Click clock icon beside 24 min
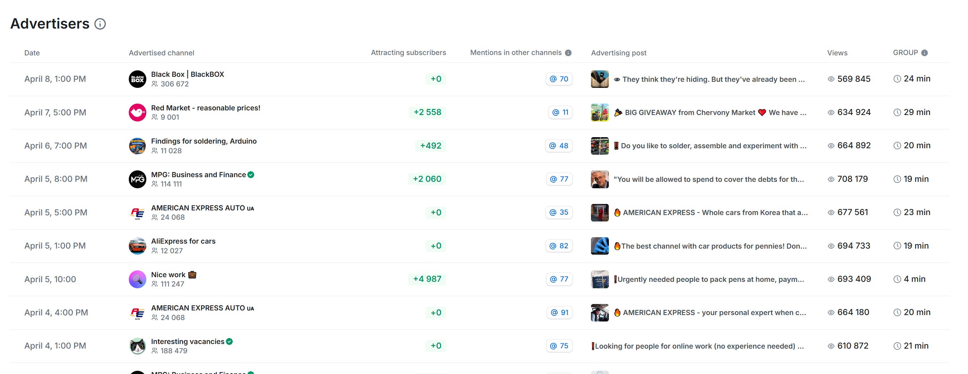The image size is (968, 374). [x=897, y=79]
